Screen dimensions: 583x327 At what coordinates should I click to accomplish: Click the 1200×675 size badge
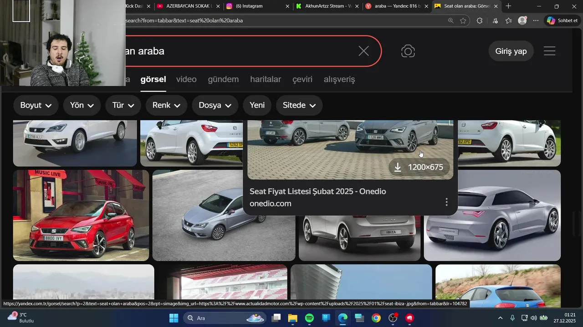click(x=419, y=167)
